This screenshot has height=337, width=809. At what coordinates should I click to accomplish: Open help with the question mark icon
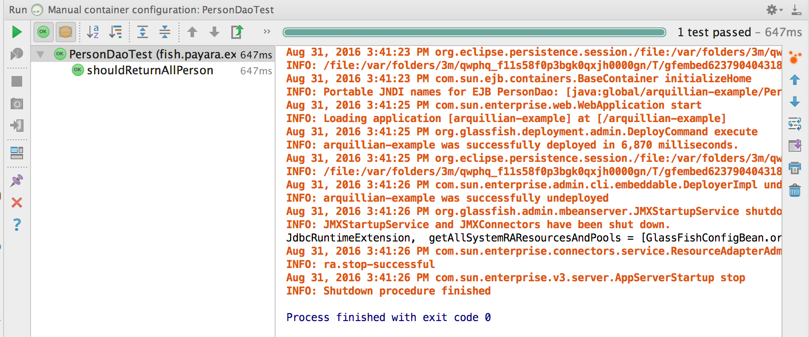pos(17,225)
